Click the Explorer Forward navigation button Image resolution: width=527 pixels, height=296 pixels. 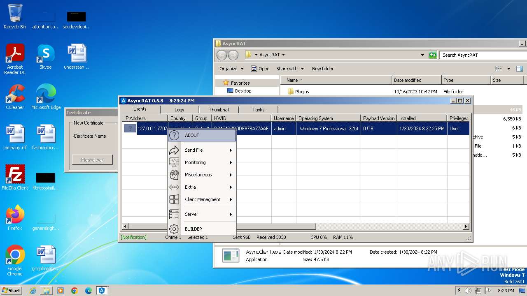click(233, 55)
